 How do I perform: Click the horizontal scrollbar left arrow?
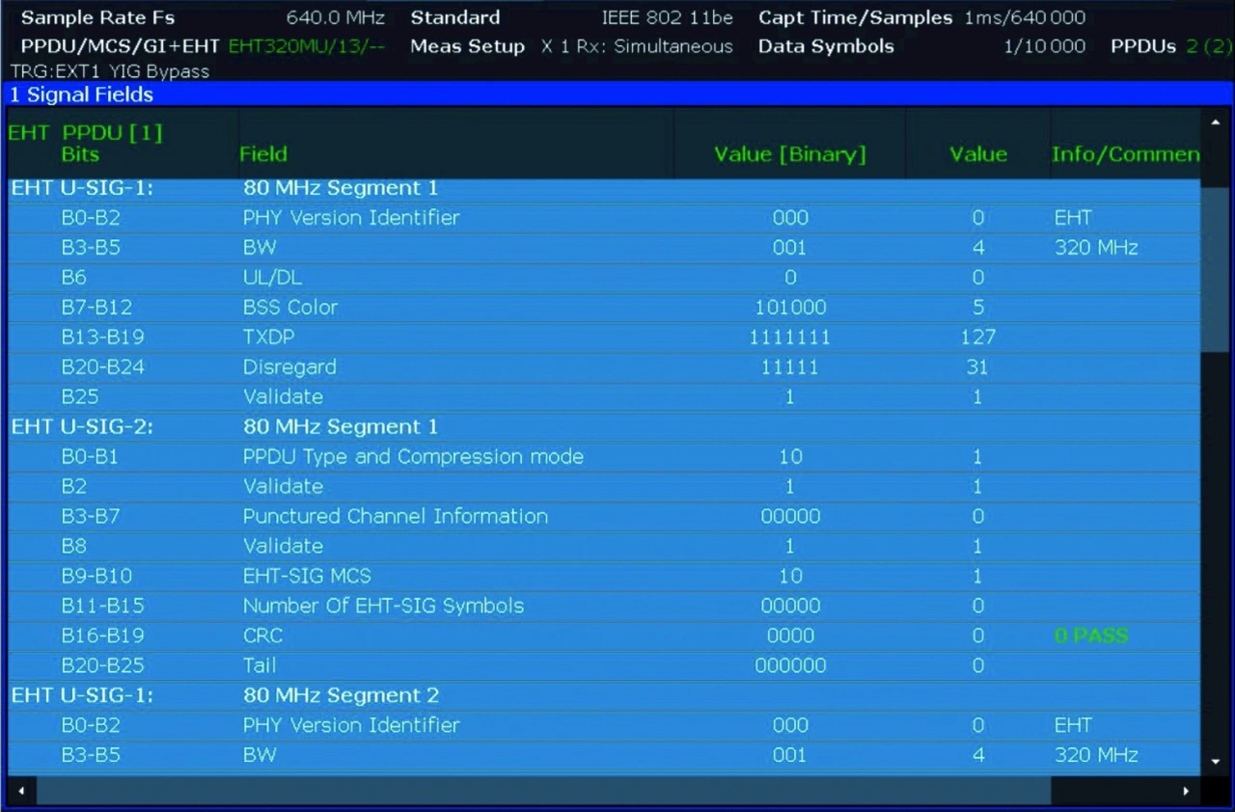pos(21,791)
